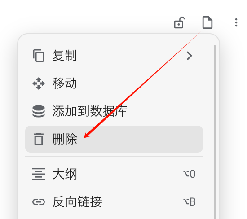Open 反向链接 backlinks panel
Screen dimensions: 247x219
click(114, 202)
